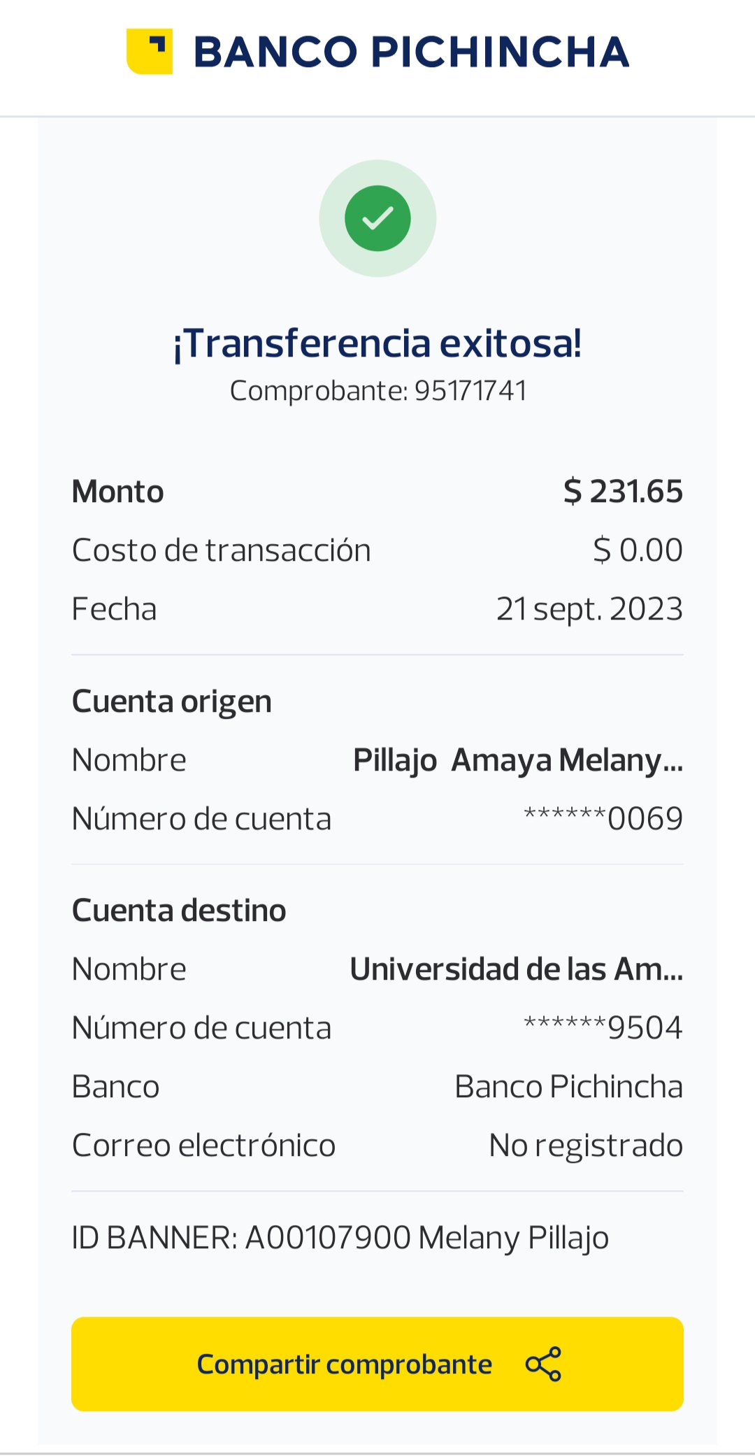Click the Monto amount $ 231.65
The height and width of the screenshot is (1456, 755).
[x=623, y=492]
